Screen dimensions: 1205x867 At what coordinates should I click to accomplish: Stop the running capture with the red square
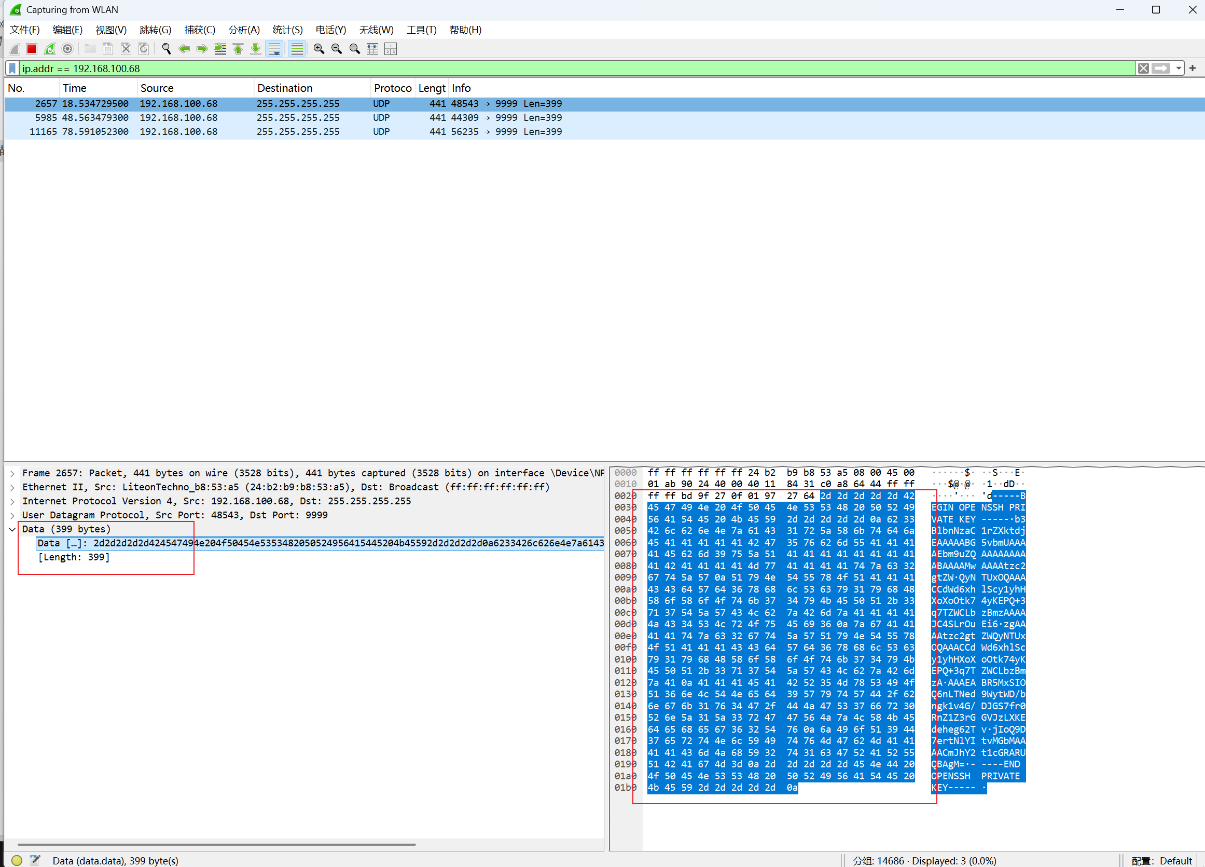coord(32,49)
